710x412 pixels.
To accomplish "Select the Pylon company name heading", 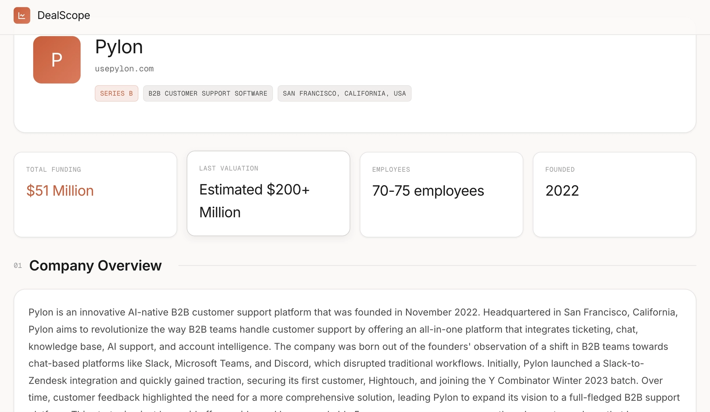I will (x=119, y=47).
